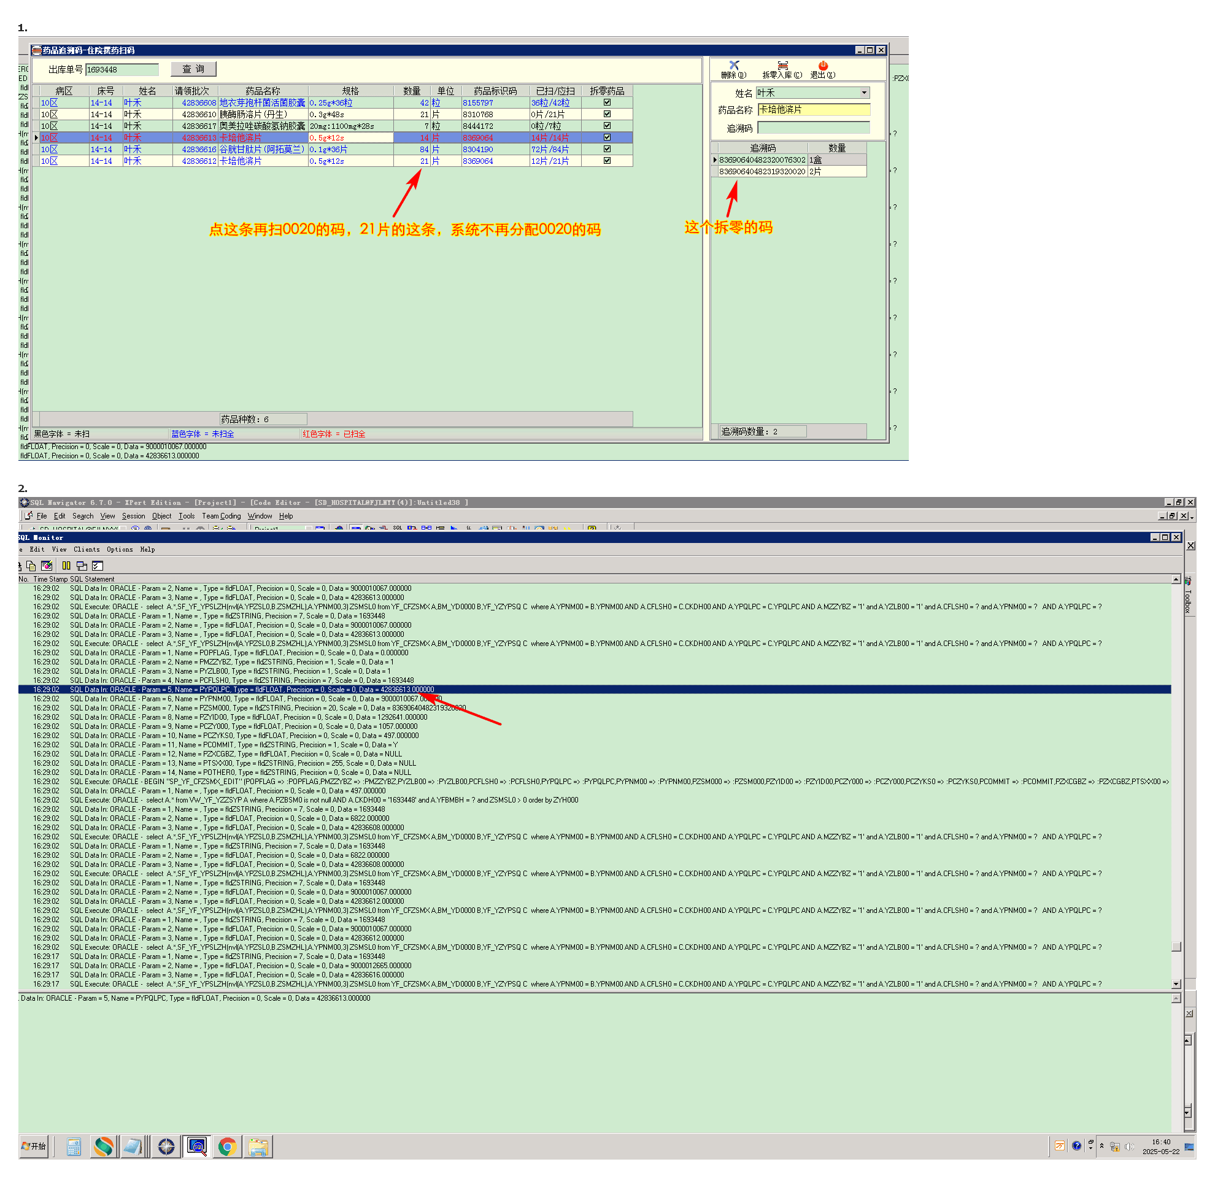The height and width of the screenshot is (1178, 1215).
Task: Toggle 拆零药品 checkbox for 谷胱甘肽片 row
Action: pos(607,149)
